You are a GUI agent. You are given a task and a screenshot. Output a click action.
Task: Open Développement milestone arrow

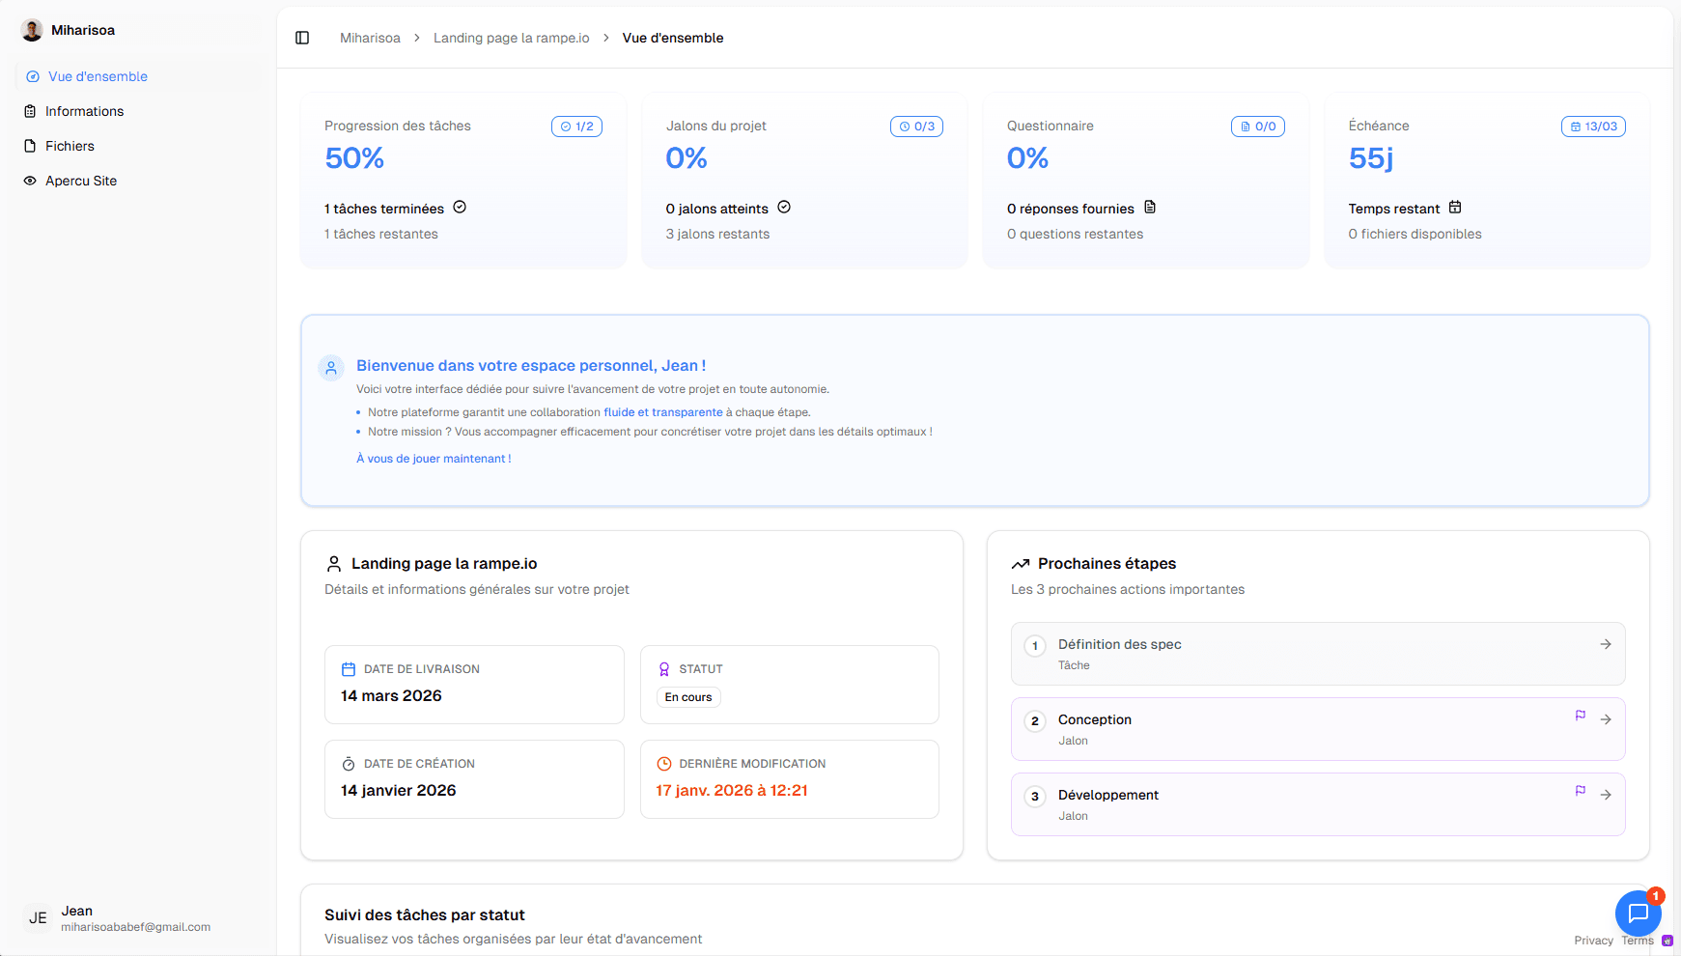pyautogui.click(x=1606, y=795)
